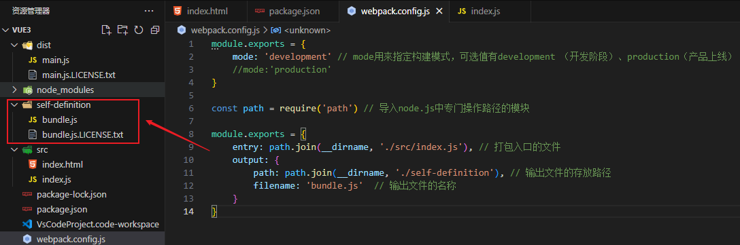Refresh the explorer file tree
This screenshot has width=740, height=245.
pos(139,30)
